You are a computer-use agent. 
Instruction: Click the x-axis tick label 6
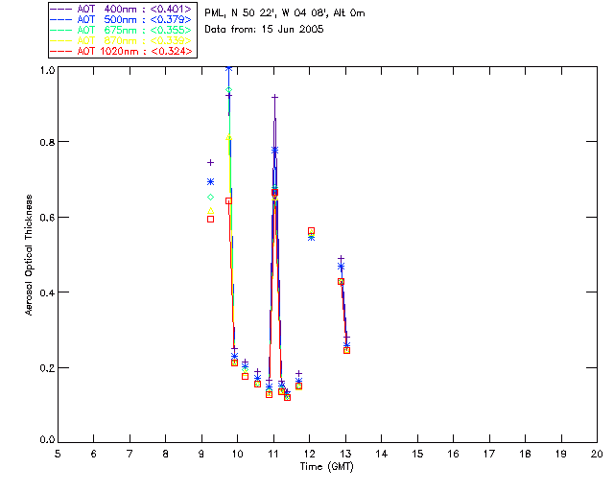(94, 454)
